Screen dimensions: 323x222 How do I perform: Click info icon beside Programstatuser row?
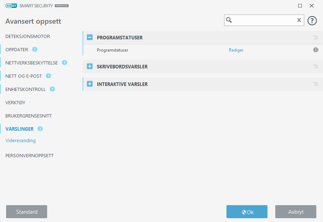click(315, 50)
